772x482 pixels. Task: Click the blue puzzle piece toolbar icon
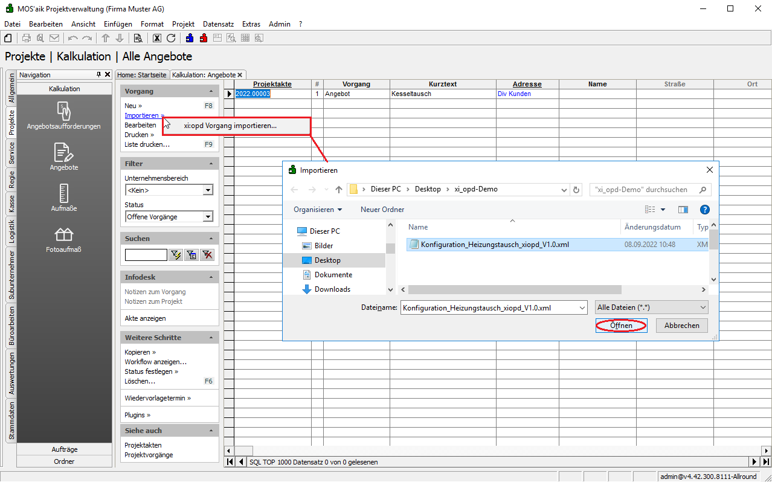click(190, 38)
